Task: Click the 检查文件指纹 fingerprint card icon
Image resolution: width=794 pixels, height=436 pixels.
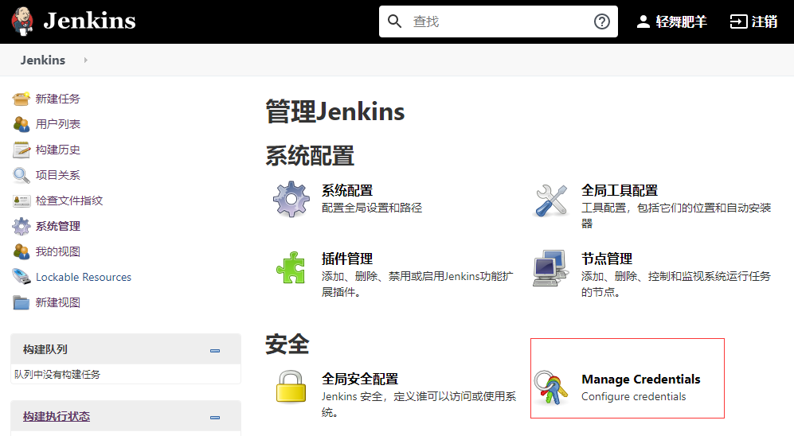Action: coord(22,200)
